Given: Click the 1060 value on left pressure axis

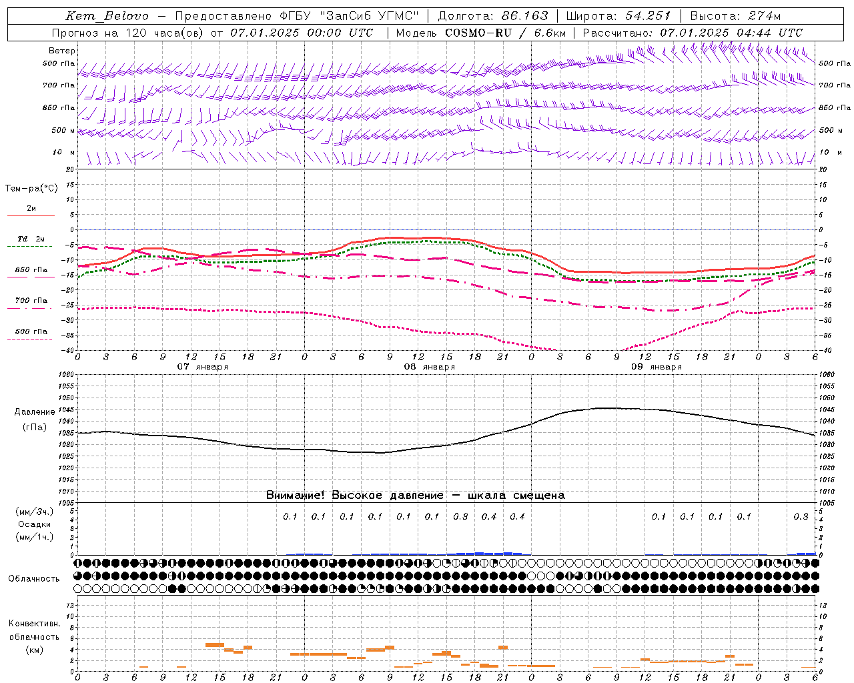Looking at the screenshot, I should [66, 375].
